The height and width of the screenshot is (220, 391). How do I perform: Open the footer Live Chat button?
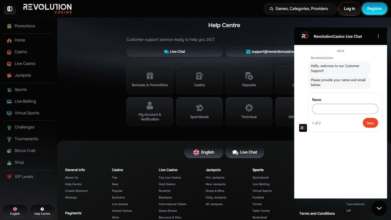coord(245,152)
